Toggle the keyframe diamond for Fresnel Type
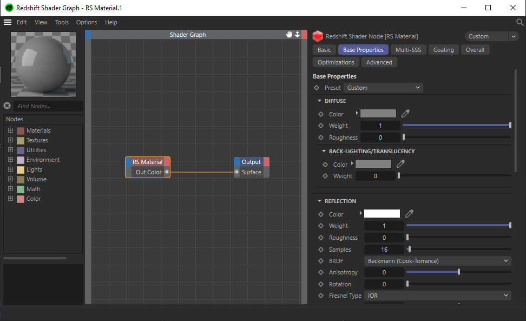This screenshot has height=321, width=526. pos(321,296)
